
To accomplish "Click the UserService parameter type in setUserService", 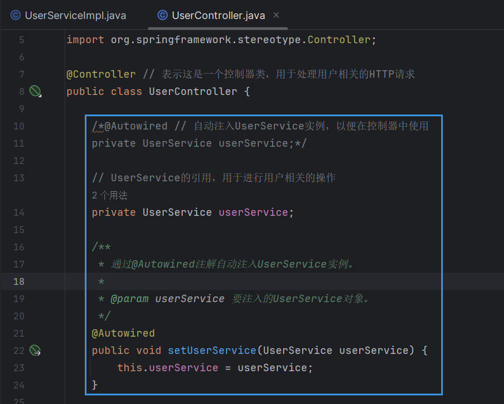I will click(x=298, y=350).
